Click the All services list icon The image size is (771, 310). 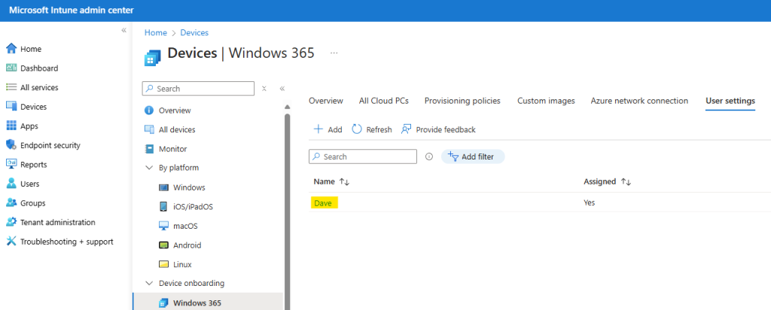[11, 87]
